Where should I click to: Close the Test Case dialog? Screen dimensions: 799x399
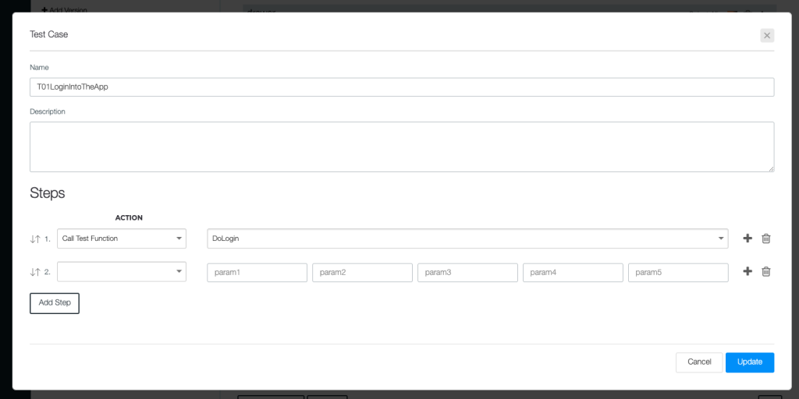767,35
